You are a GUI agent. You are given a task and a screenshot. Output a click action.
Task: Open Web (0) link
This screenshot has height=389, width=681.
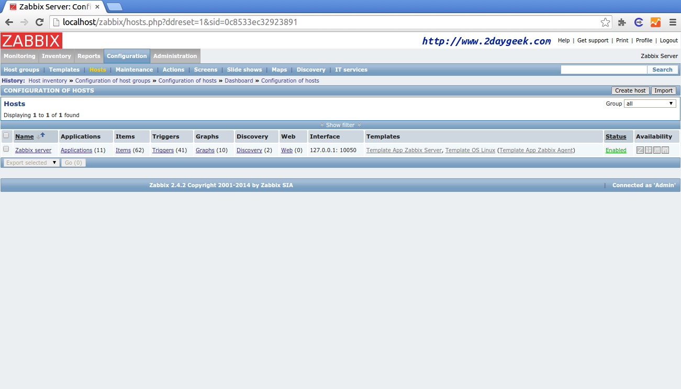pyautogui.click(x=287, y=150)
